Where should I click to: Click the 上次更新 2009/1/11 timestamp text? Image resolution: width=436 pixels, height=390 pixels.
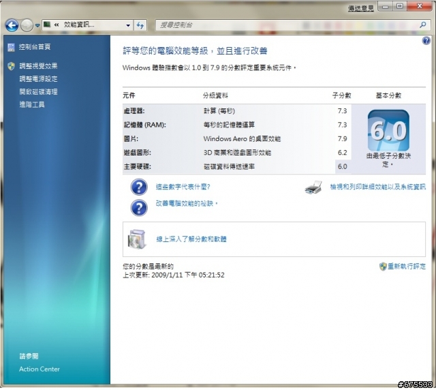point(174,275)
